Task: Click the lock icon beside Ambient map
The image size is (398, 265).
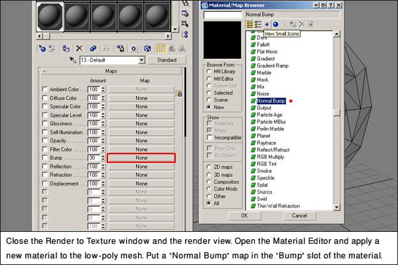Action: (180, 94)
